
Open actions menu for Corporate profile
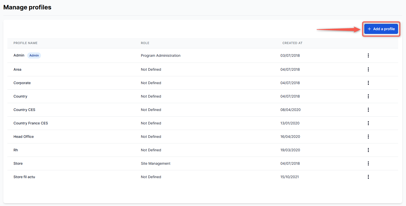point(368,83)
